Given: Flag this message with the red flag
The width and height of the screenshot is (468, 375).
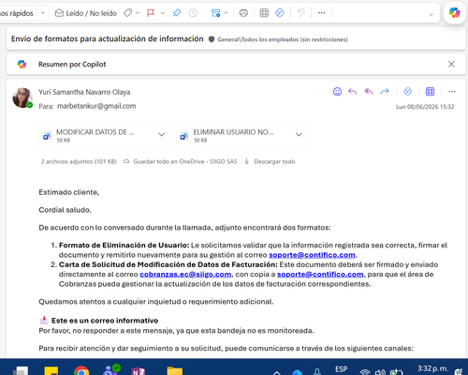Looking at the screenshot, I should tap(151, 13).
